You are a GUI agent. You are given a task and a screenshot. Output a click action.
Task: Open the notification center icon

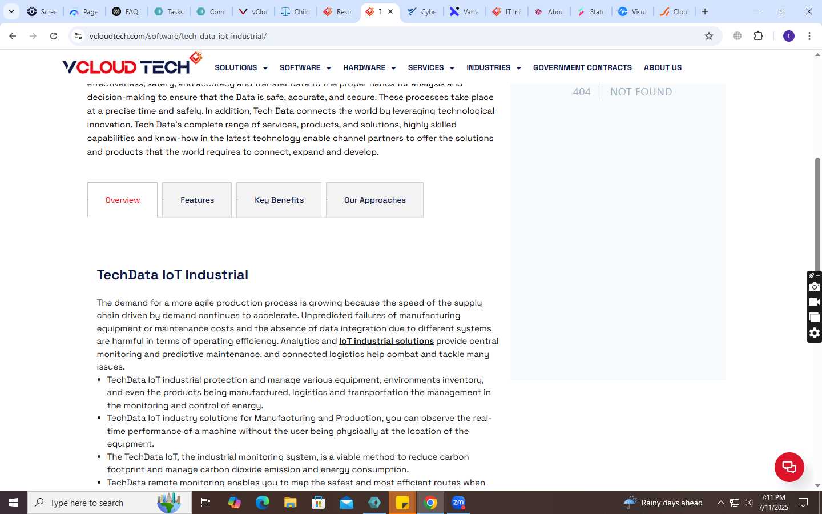[x=803, y=503]
